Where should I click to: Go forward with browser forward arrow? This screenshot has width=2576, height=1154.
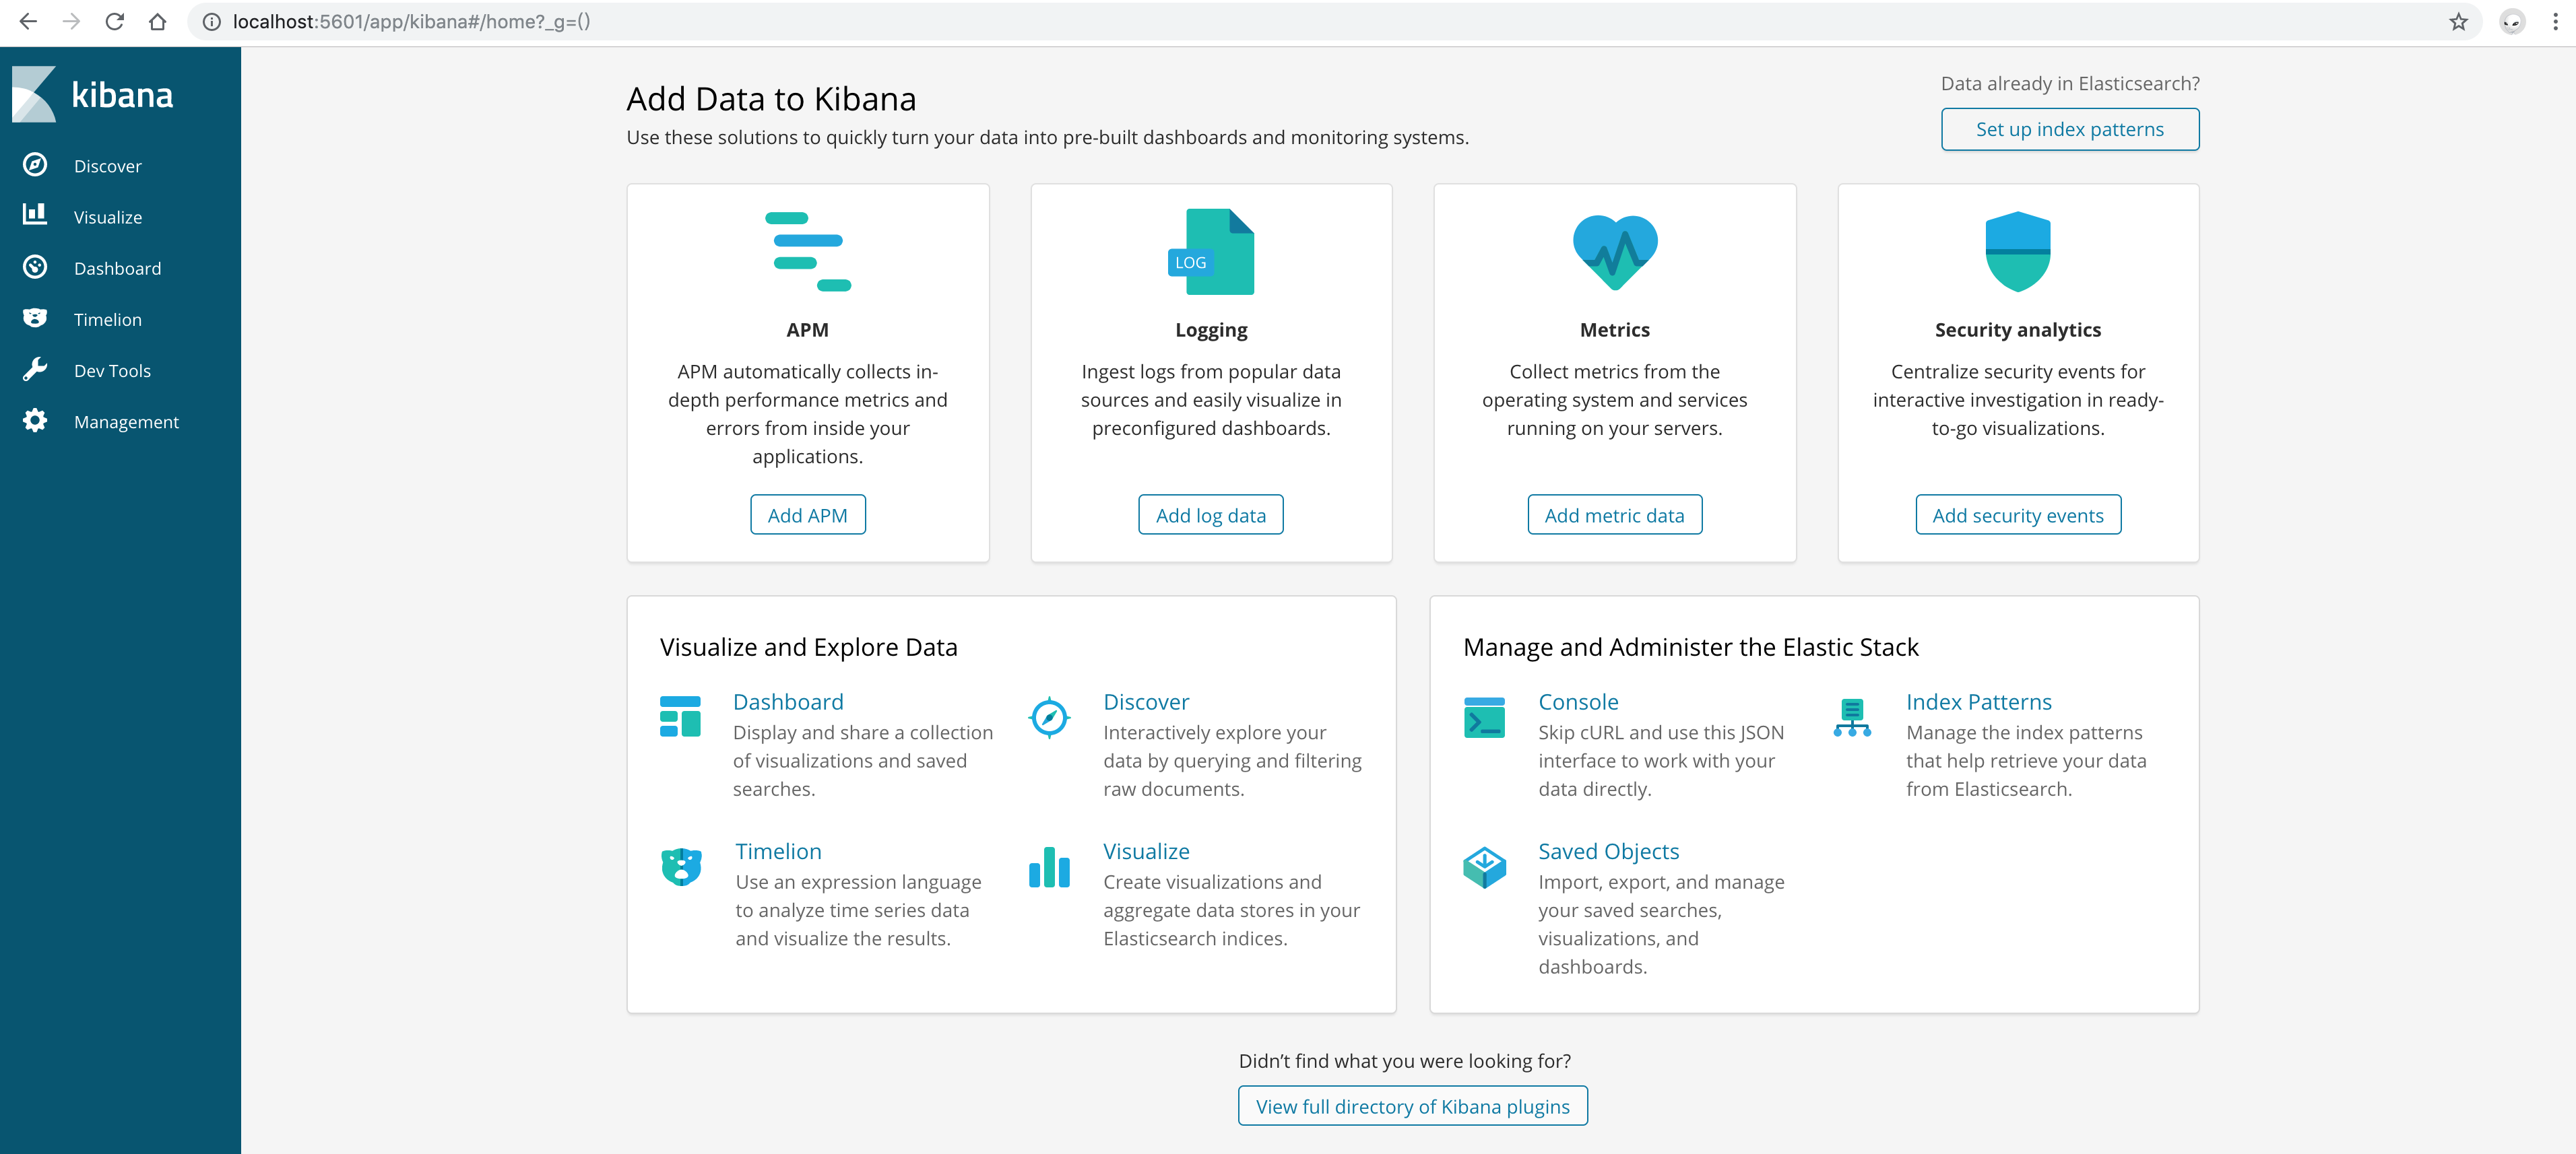[71, 21]
